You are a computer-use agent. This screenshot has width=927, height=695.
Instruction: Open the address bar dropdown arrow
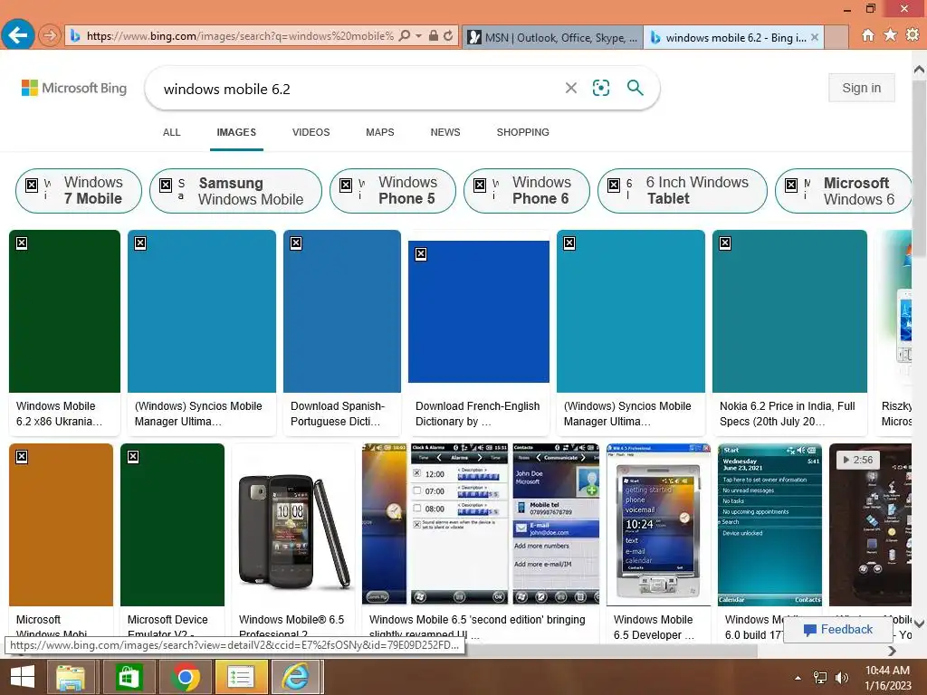(x=418, y=36)
